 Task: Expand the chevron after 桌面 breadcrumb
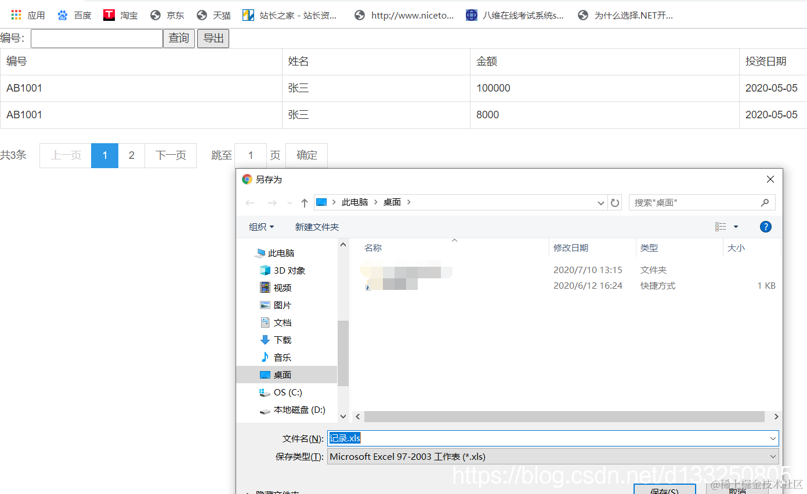point(409,202)
